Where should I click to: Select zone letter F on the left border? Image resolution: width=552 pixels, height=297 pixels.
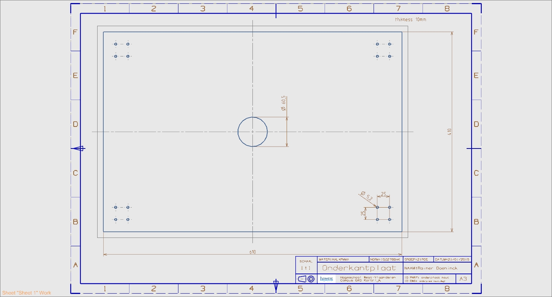[75, 32]
